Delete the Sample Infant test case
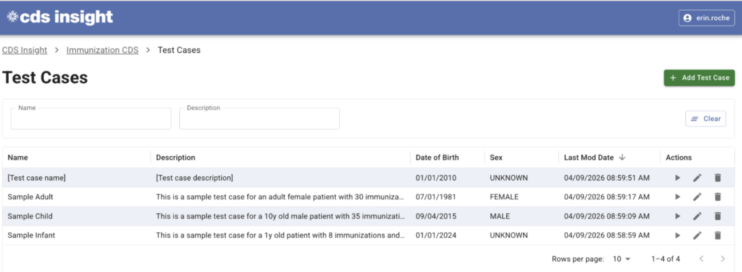 717,235
